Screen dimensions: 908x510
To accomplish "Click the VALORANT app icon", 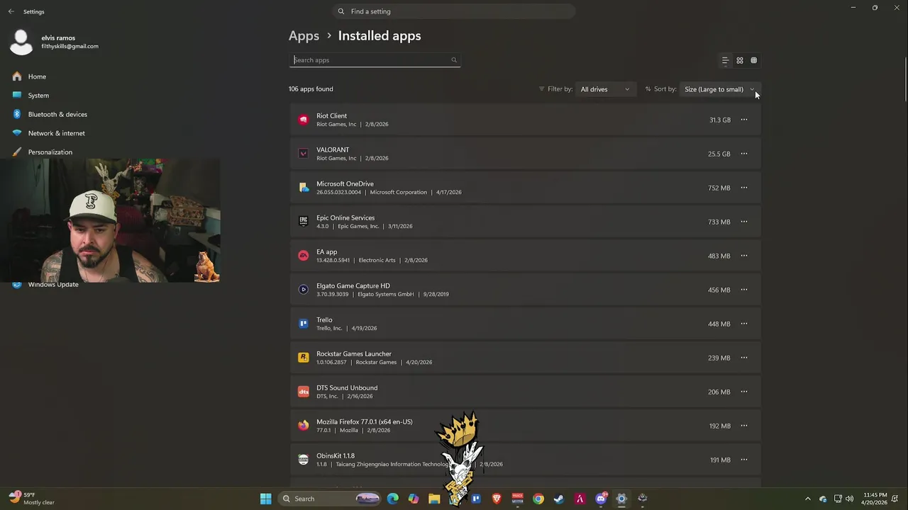I will pyautogui.click(x=304, y=154).
